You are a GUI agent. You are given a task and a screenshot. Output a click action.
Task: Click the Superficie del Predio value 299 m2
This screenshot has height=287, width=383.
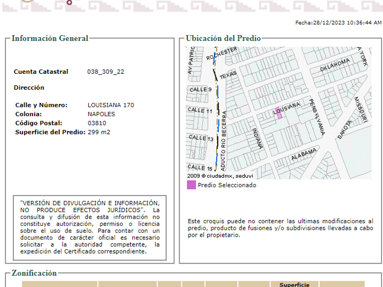point(99,132)
